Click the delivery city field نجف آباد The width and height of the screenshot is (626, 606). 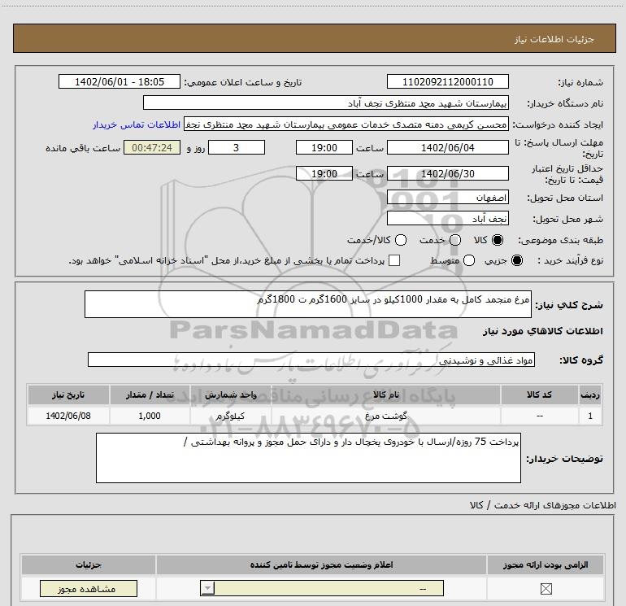pos(447,219)
